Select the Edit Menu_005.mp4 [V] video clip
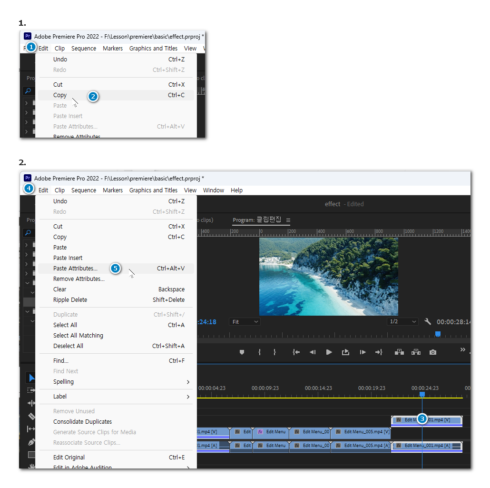 362,432
